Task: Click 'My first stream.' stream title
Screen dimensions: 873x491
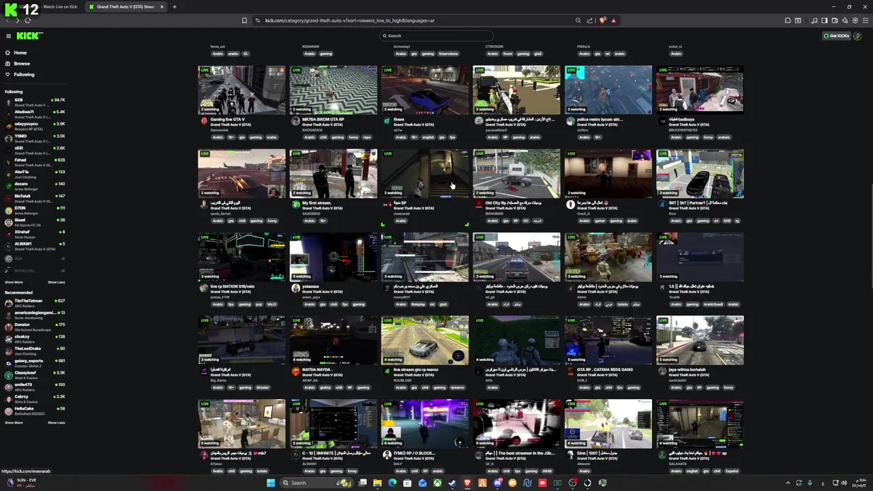Action: tap(316, 203)
